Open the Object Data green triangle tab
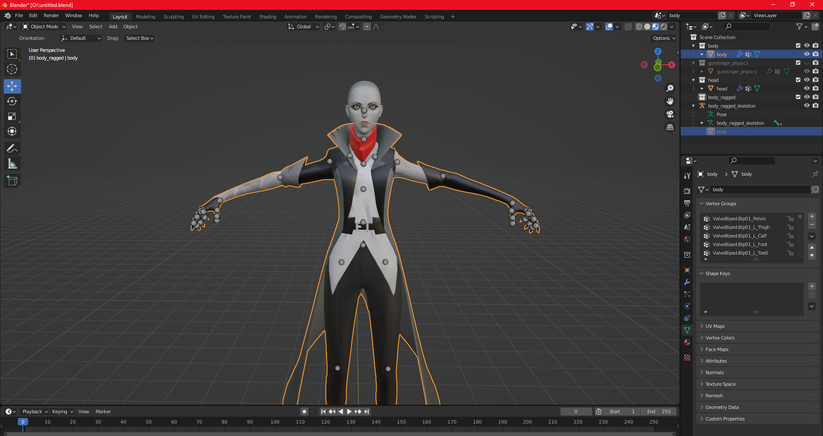The image size is (823, 436). pos(687,330)
